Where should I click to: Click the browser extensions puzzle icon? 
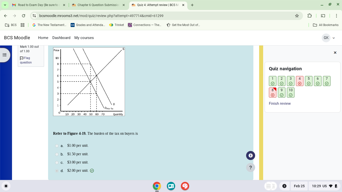point(310,15)
